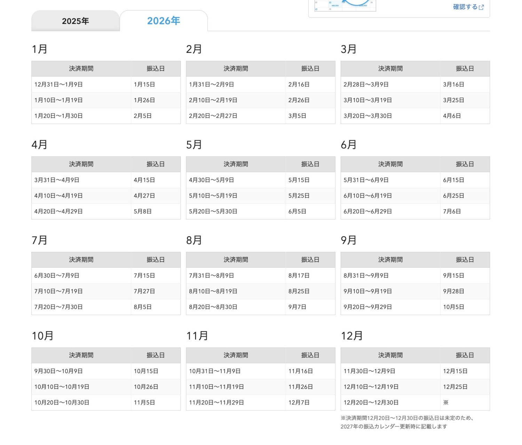Click the 決済期間 header in the 2月 table
Viewport: 522px width, 445px height.
click(x=236, y=69)
